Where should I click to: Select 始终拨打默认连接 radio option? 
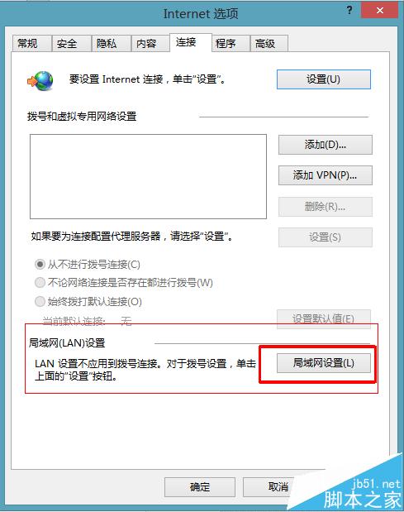40,301
